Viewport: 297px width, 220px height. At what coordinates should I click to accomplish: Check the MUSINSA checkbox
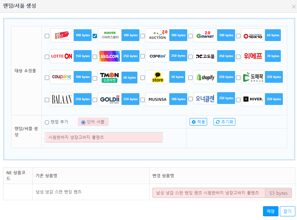pyautogui.click(x=143, y=100)
